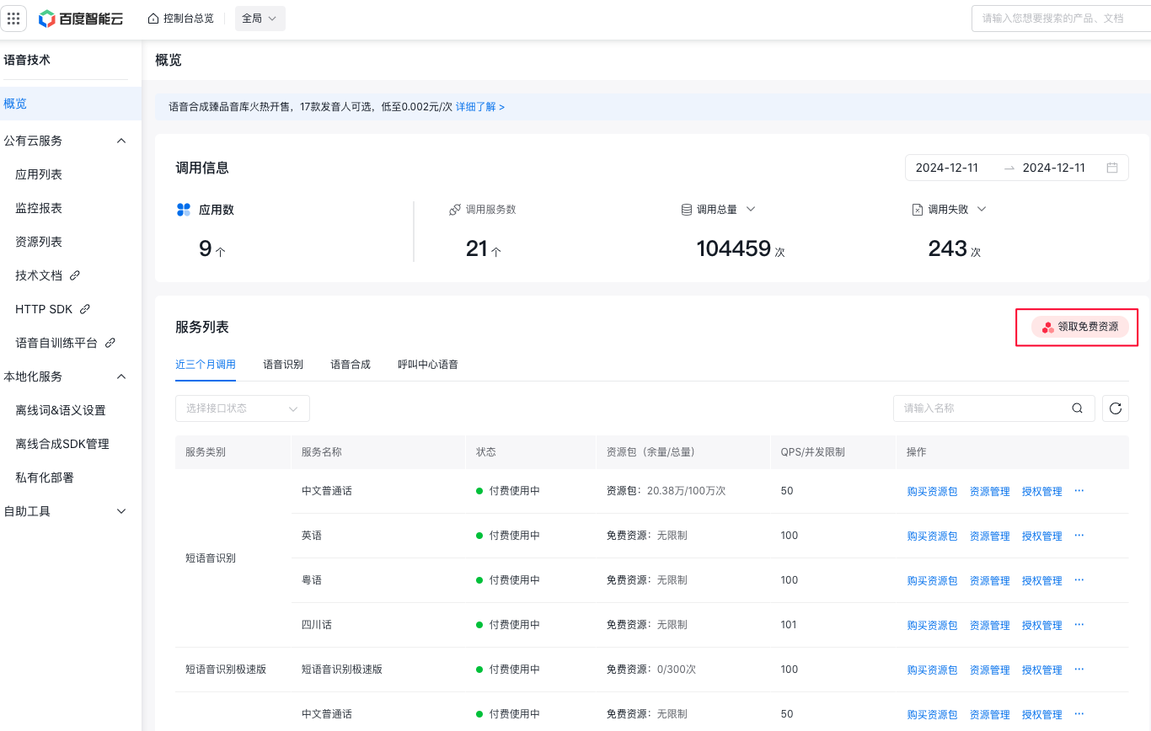The height and width of the screenshot is (731, 1151).
Task: Click 授权管理 for the 四川话 row
Action: [x=1041, y=625]
